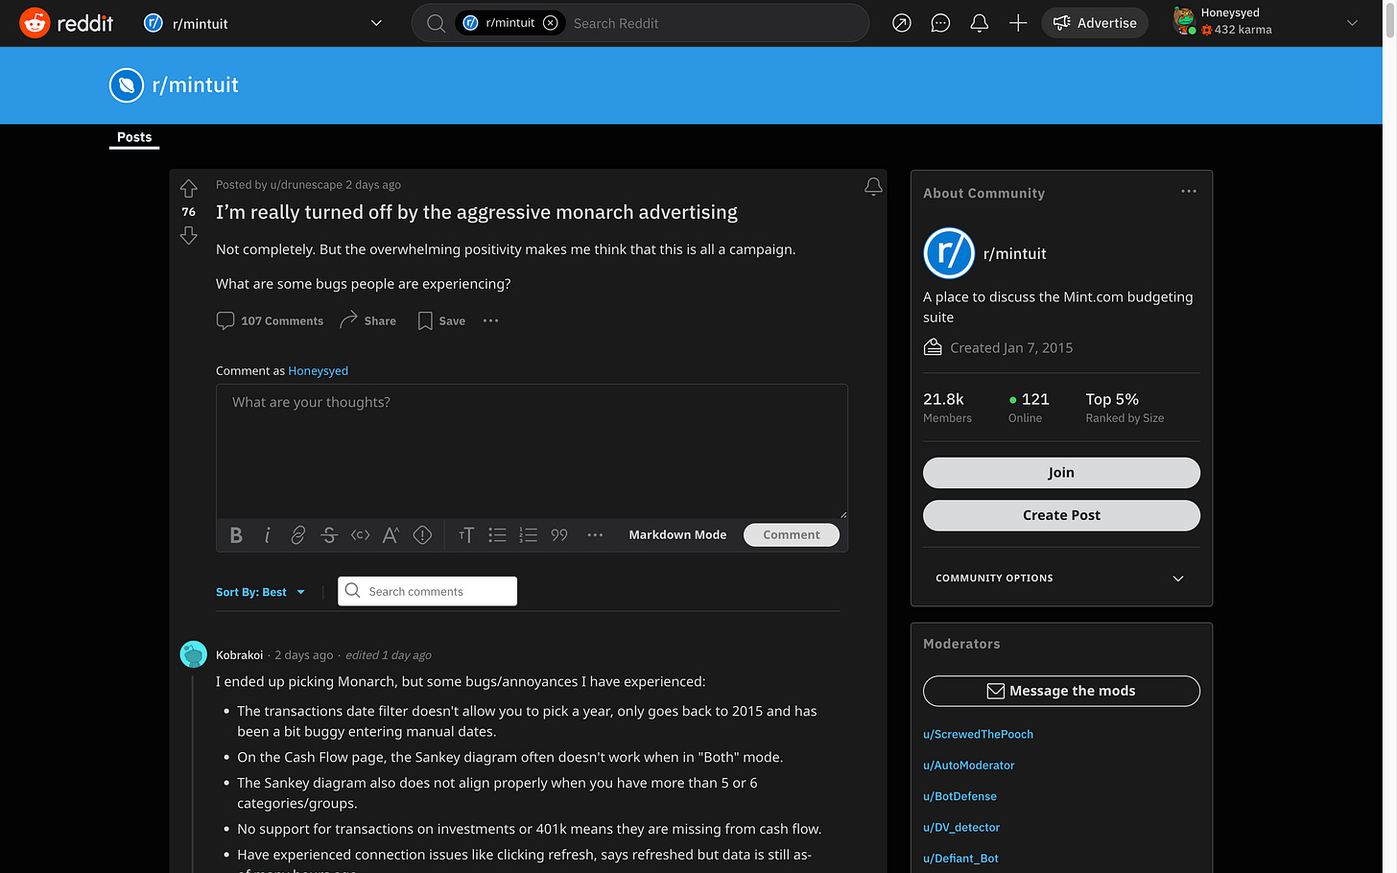Share the post

pyautogui.click(x=367, y=320)
